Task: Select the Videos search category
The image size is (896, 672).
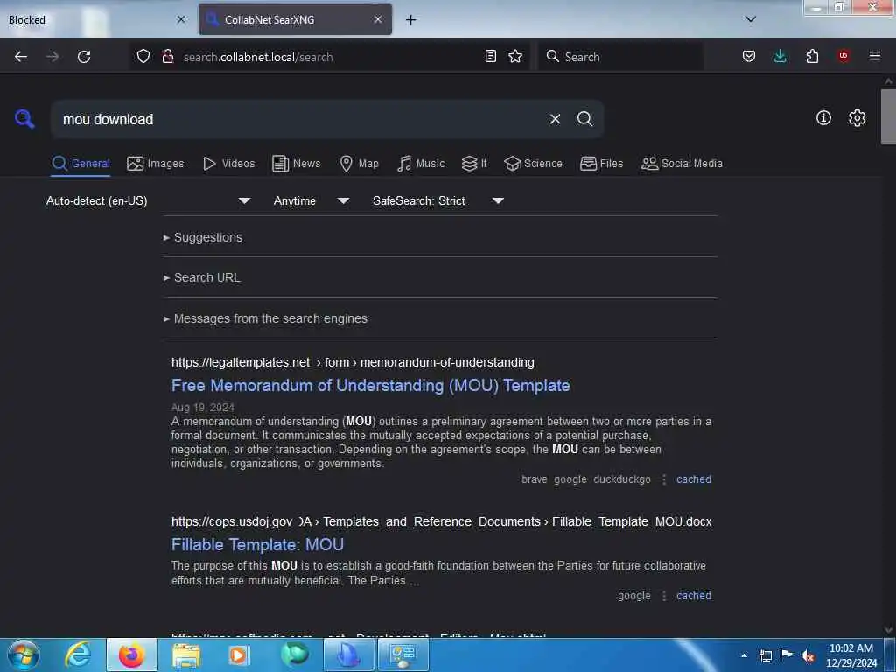Action: pyautogui.click(x=228, y=164)
